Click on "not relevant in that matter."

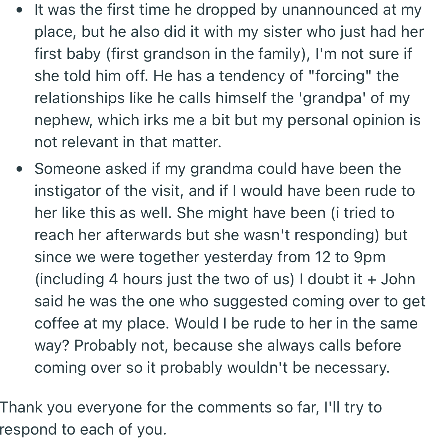[x=128, y=142]
